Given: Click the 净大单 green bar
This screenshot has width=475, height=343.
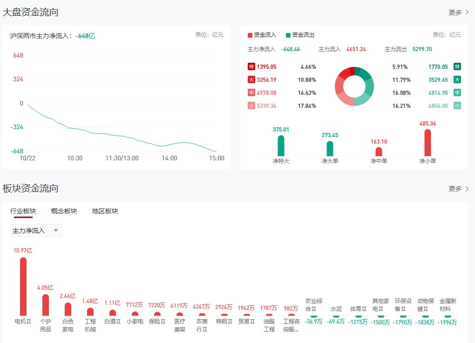Looking at the screenshot, I should (x=330, y=149).
